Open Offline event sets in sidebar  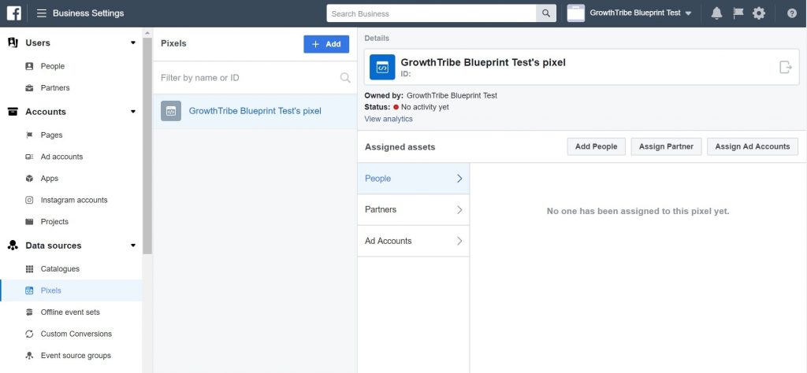click(x=70, y=312)
